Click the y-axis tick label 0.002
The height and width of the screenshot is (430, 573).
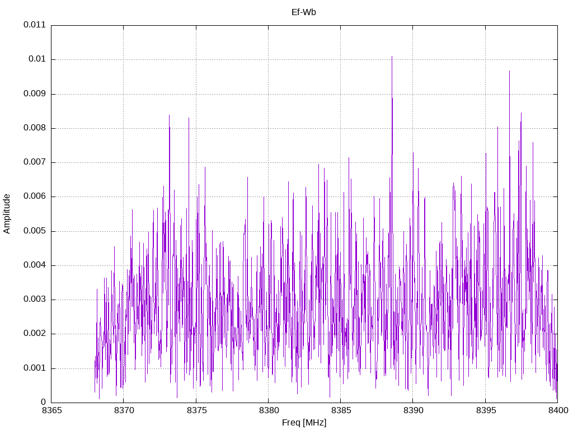35,334
